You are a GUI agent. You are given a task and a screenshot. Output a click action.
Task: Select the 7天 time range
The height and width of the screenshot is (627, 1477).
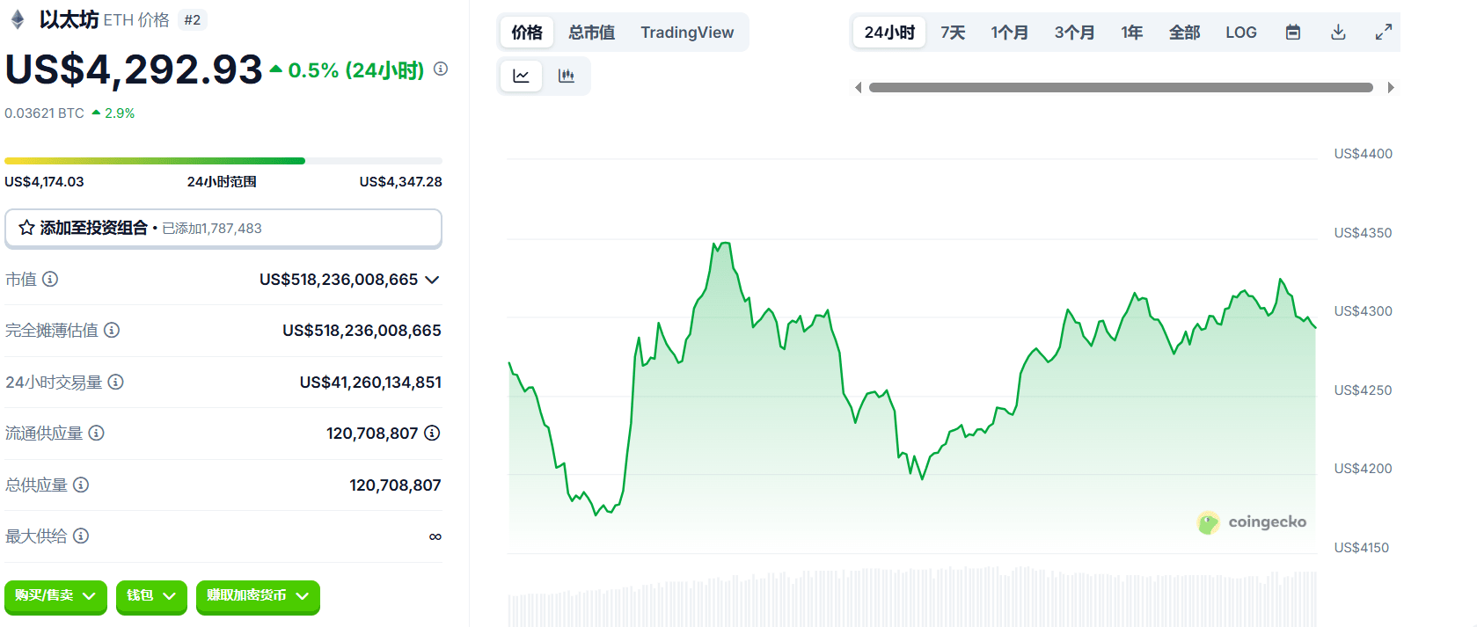click(x=953, y=33)
